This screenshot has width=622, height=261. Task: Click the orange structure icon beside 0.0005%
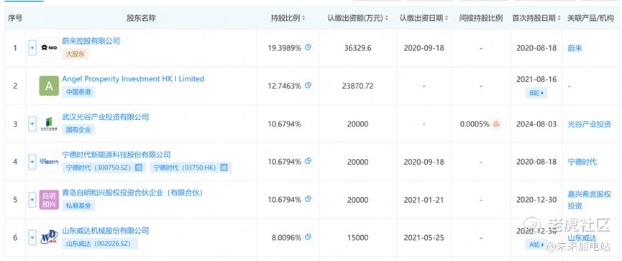[x=496, y=124]
